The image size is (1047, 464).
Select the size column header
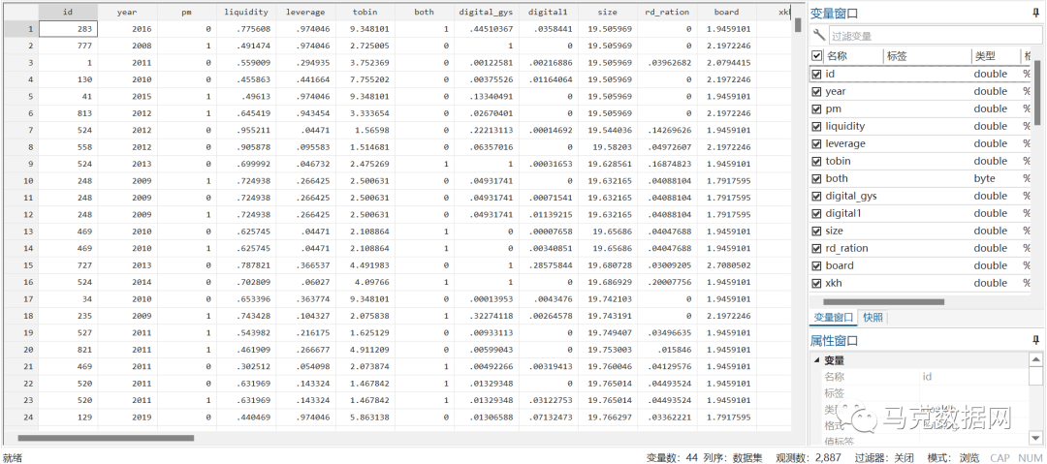[x=608, y=12]
